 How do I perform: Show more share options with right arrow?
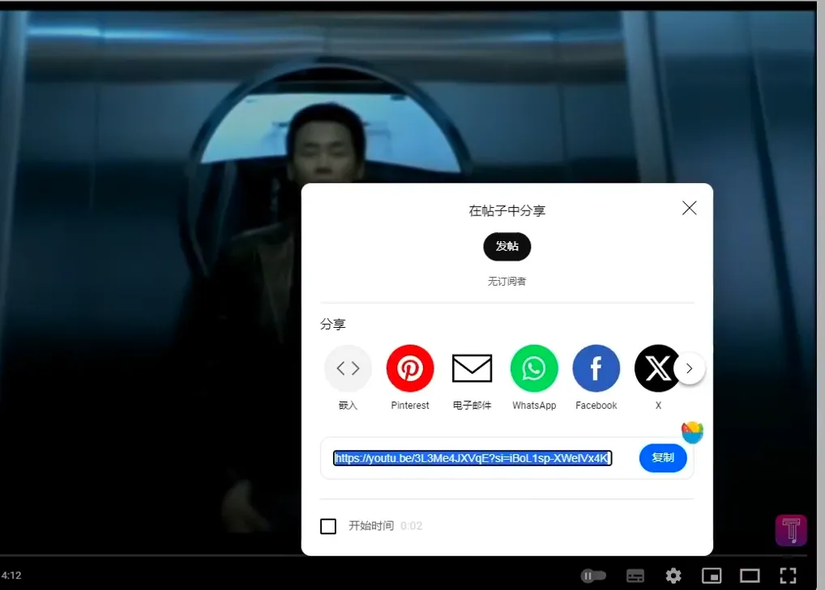pos(690,369)
